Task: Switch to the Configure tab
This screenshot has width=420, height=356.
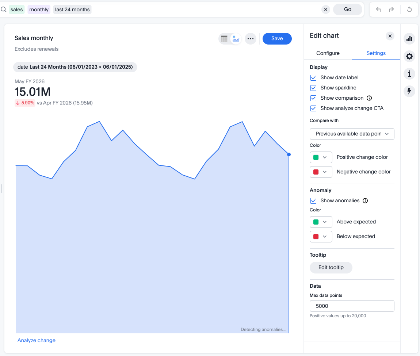Action: (328, 53)
